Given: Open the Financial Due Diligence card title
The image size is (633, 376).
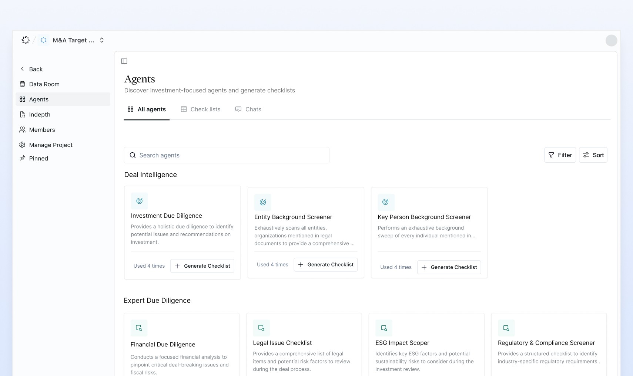Looking at the screenshot, I should (x=163, y=345).
